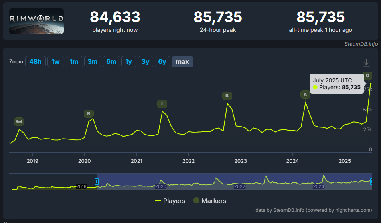
Task: Click the 'R' marker near 2020
Action: coord(89,113)
